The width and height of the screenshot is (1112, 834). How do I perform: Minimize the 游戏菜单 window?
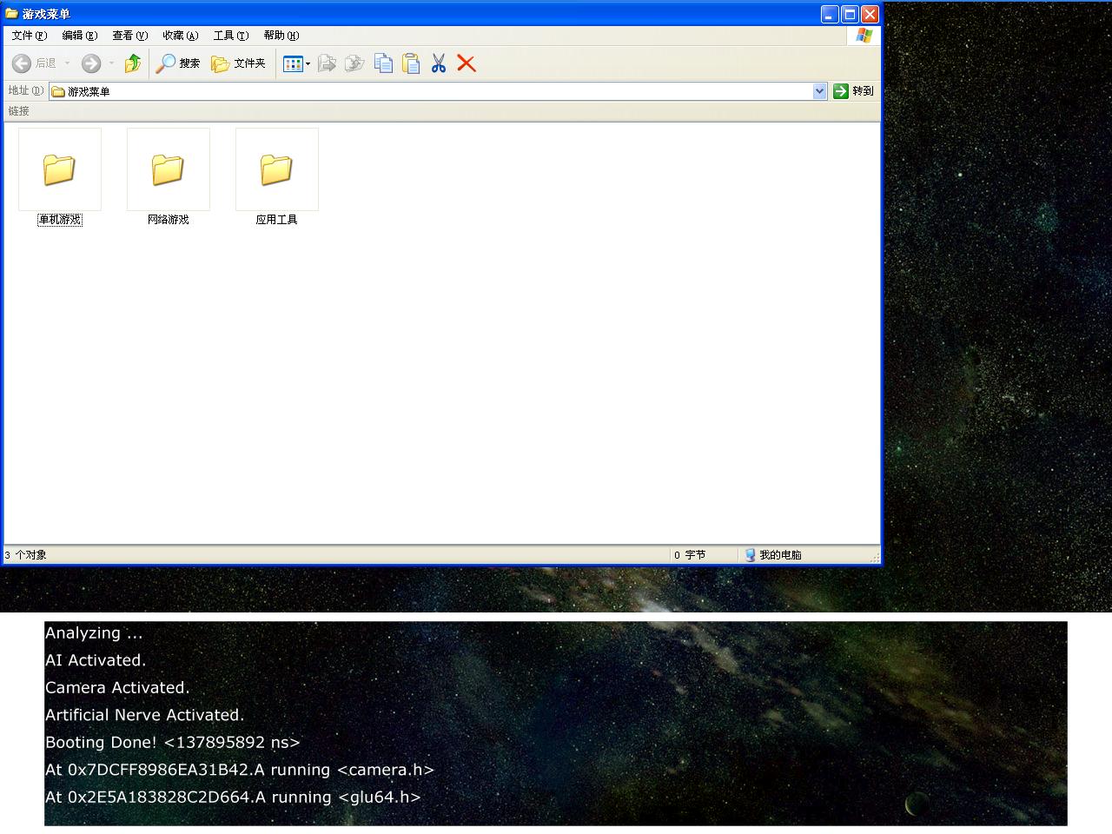830,14
